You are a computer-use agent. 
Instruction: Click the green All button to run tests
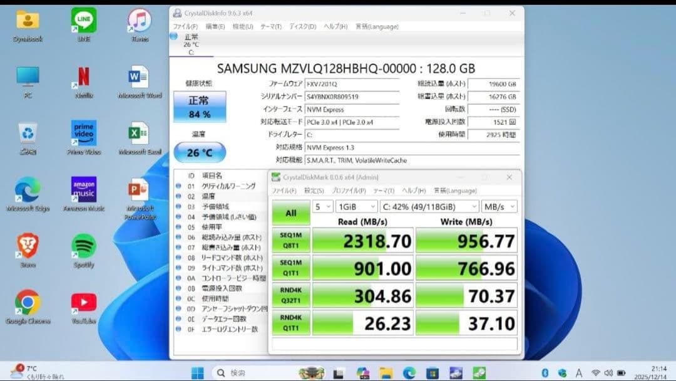click(x=290, y=213)
